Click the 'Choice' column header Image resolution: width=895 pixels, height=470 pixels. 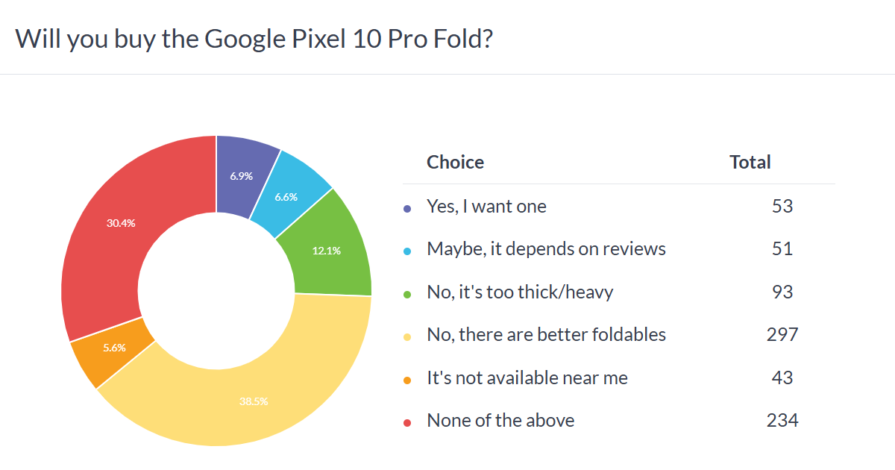[455, 163]
